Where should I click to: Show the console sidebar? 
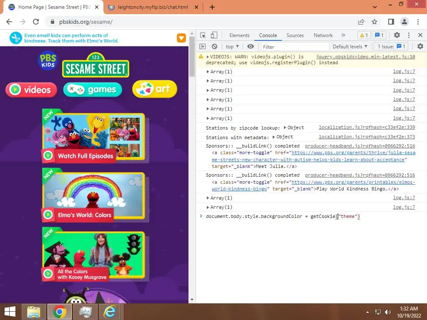[x=203, y=47]
